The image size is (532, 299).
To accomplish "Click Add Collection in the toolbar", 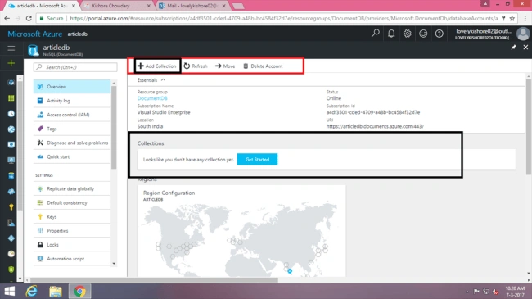I will (x=157, y=66).
